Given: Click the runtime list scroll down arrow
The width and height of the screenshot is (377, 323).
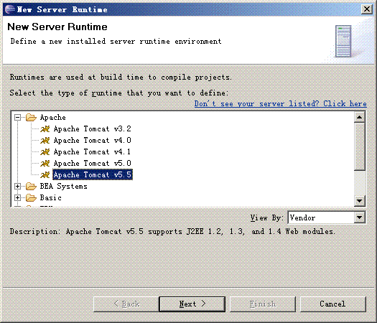Looking at the screenshot, I should (360, 201).
